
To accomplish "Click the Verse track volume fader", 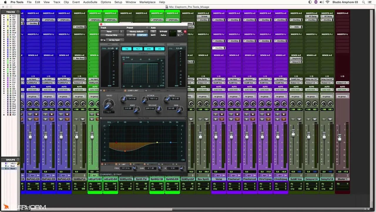I will click(216, 136).
